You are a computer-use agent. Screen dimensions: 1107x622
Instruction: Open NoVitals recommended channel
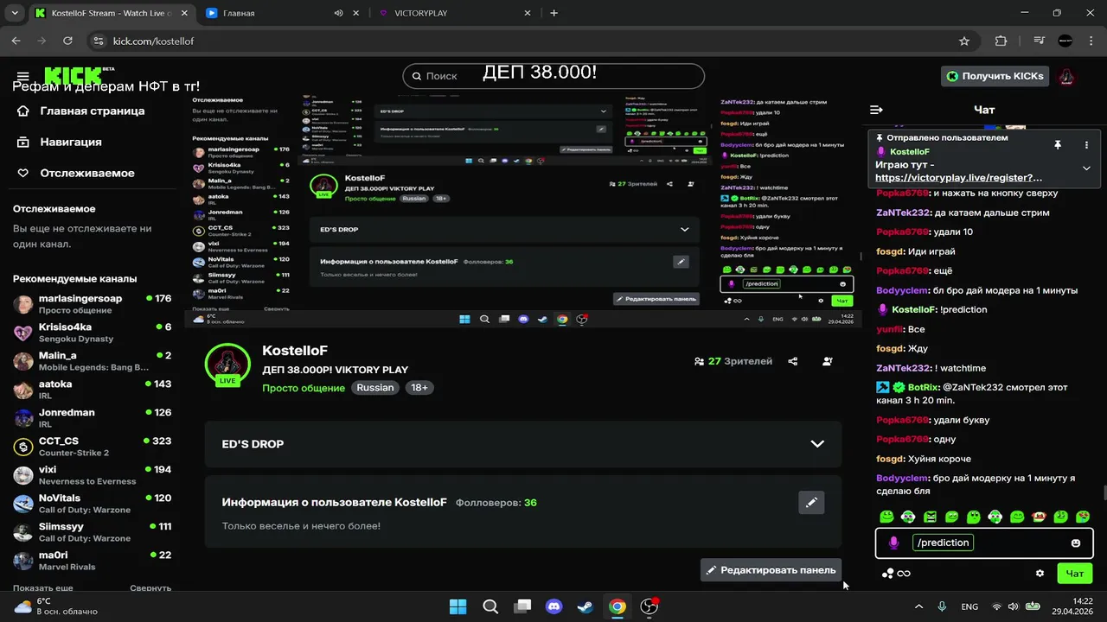coord(93,504)
